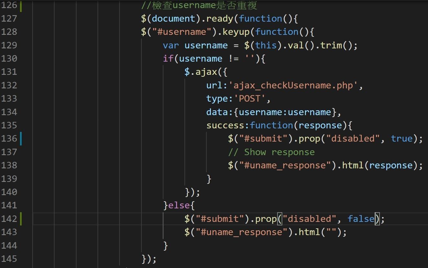The height and width of the screenshot is (268, 428).
Task: Click line number 141 in the gutter
Action: click(x=9, y=205)
